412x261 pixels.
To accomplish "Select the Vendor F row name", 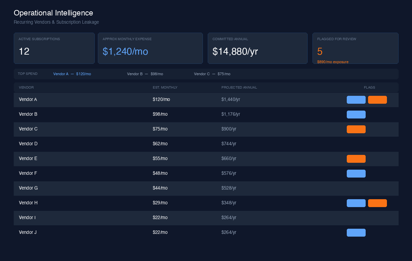I will click(x=28, y=173).
